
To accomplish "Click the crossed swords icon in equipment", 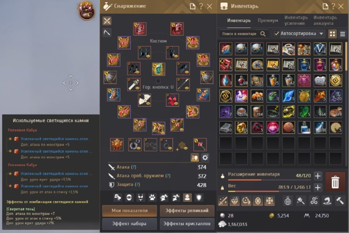I will pyautogui.click(x=107, y=21).
